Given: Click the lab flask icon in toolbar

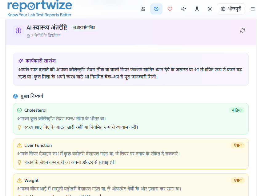Looking at the screenshot, I should (197, 9).
